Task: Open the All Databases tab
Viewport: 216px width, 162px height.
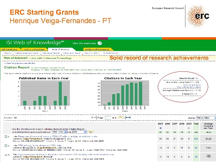Action: click(x=10, y=49)
